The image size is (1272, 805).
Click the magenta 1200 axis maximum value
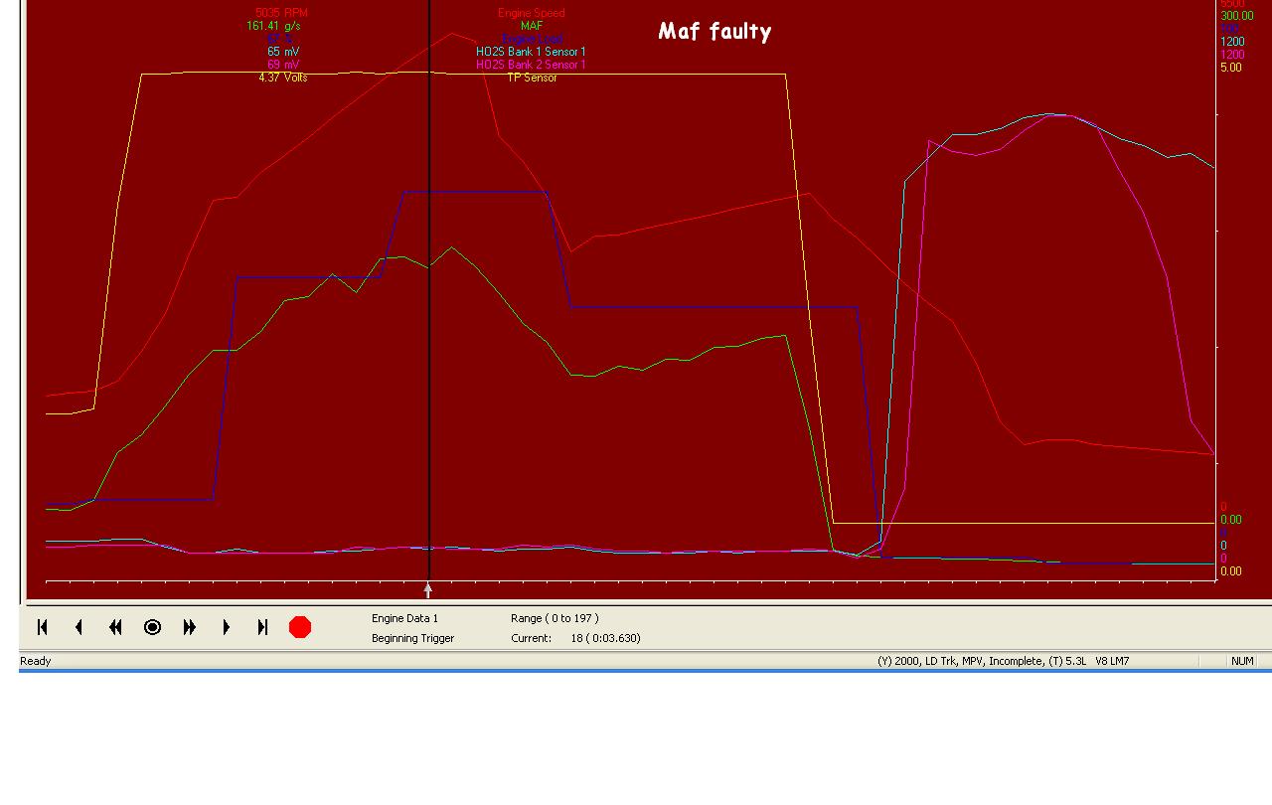coord(1232,55)
